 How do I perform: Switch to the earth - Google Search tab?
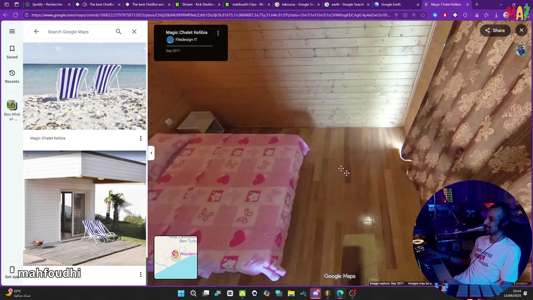click(347, 5)
